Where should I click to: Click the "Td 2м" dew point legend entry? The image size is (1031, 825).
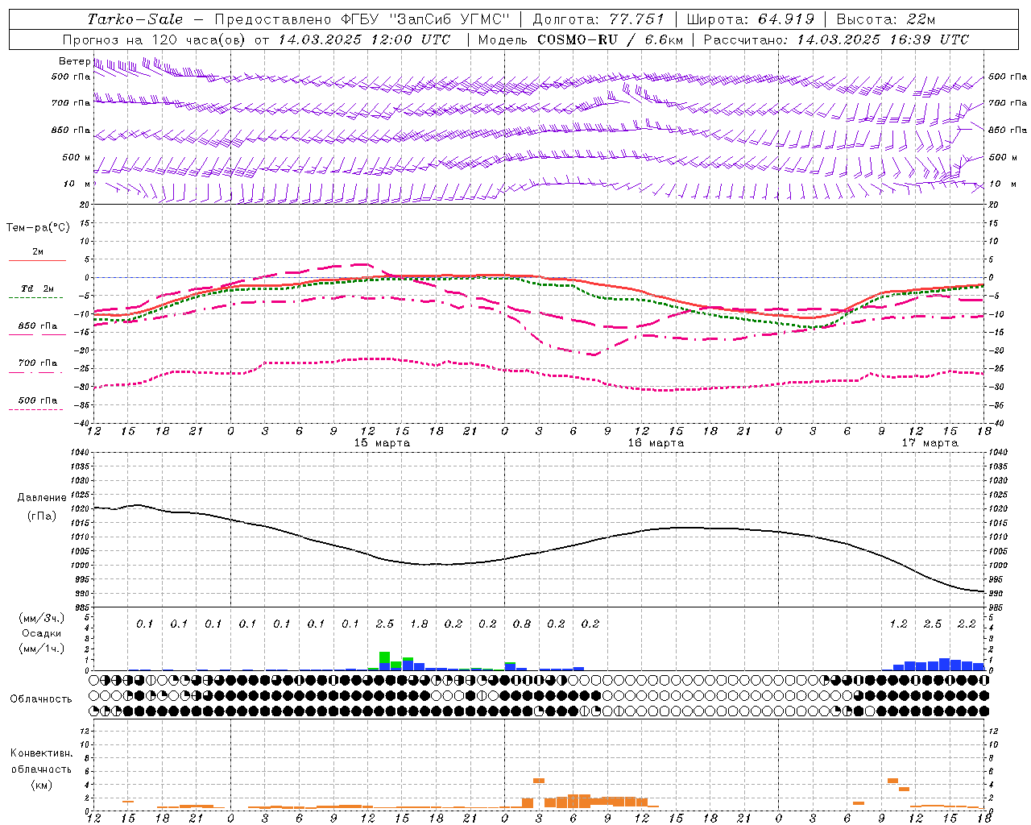(x=38, y=288)
